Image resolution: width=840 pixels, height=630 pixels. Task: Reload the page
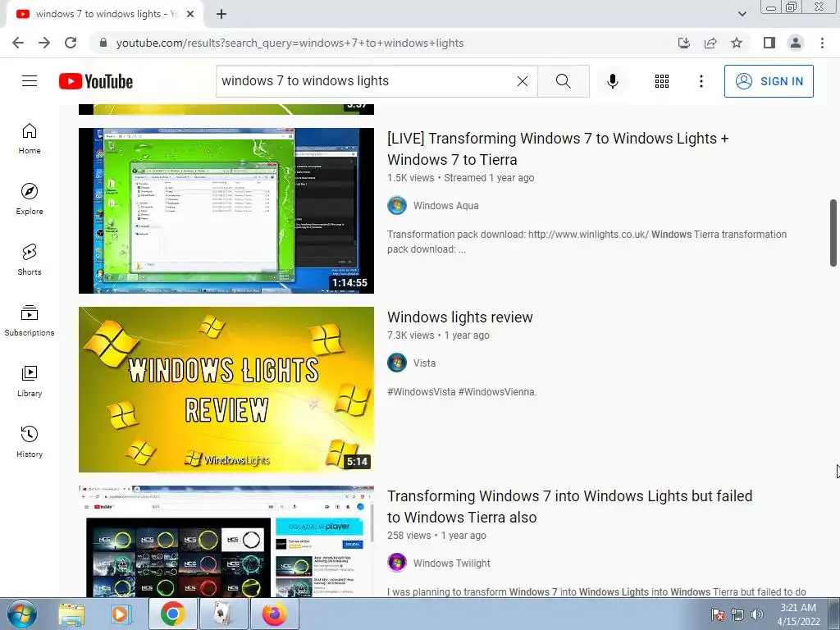point(71,43)
